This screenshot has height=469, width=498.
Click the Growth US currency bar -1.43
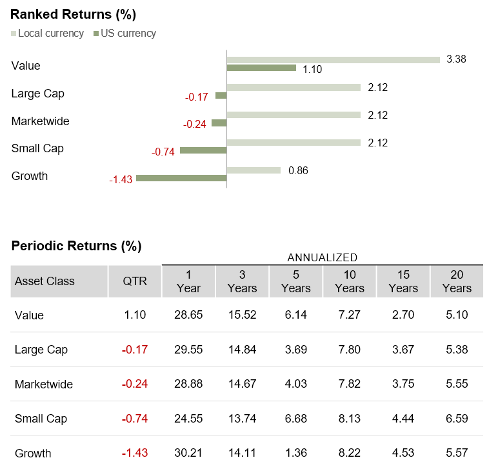click(181, 178)
